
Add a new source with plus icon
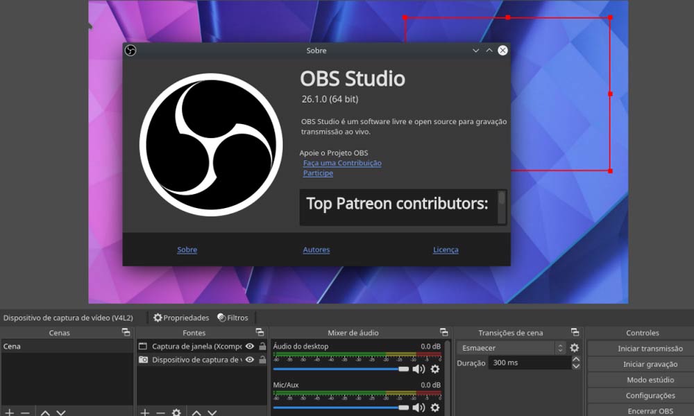(145, 413)
